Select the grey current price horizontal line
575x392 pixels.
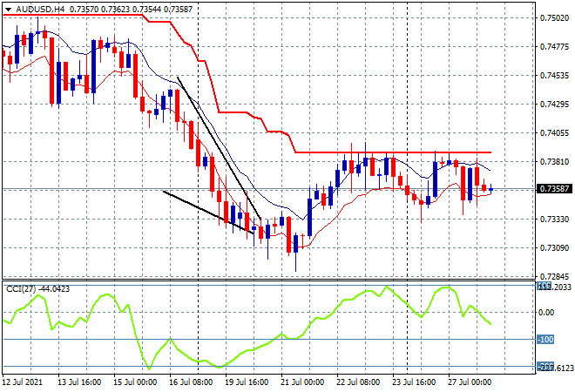tap(269, 189)
